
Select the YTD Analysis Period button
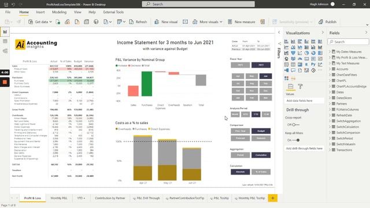click(256, 114)
